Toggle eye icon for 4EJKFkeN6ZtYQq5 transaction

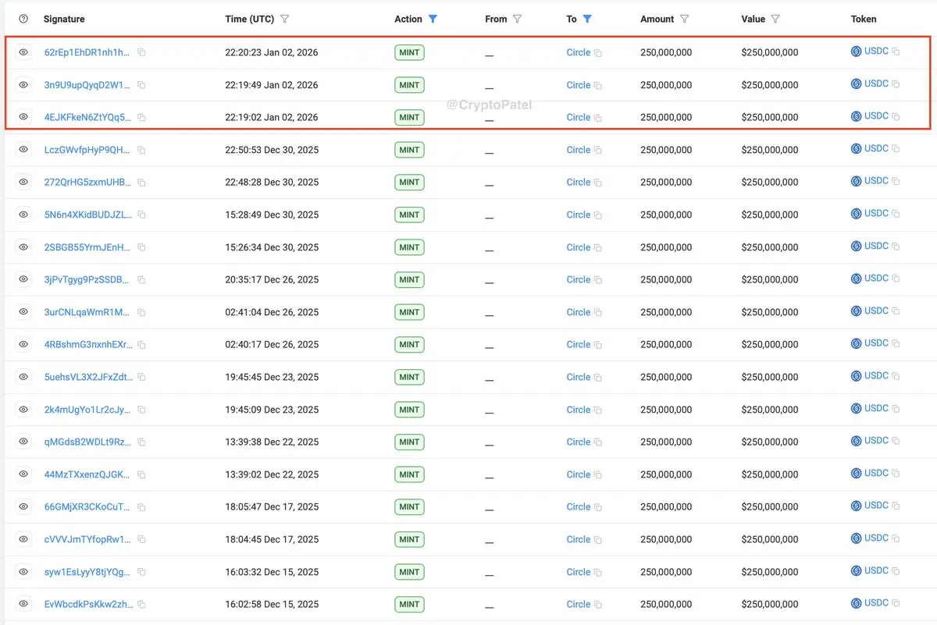(x=23, y=117)
